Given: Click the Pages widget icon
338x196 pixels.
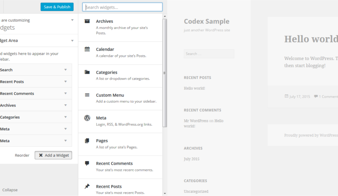Looking at the screenshot, I should (87, 141).
